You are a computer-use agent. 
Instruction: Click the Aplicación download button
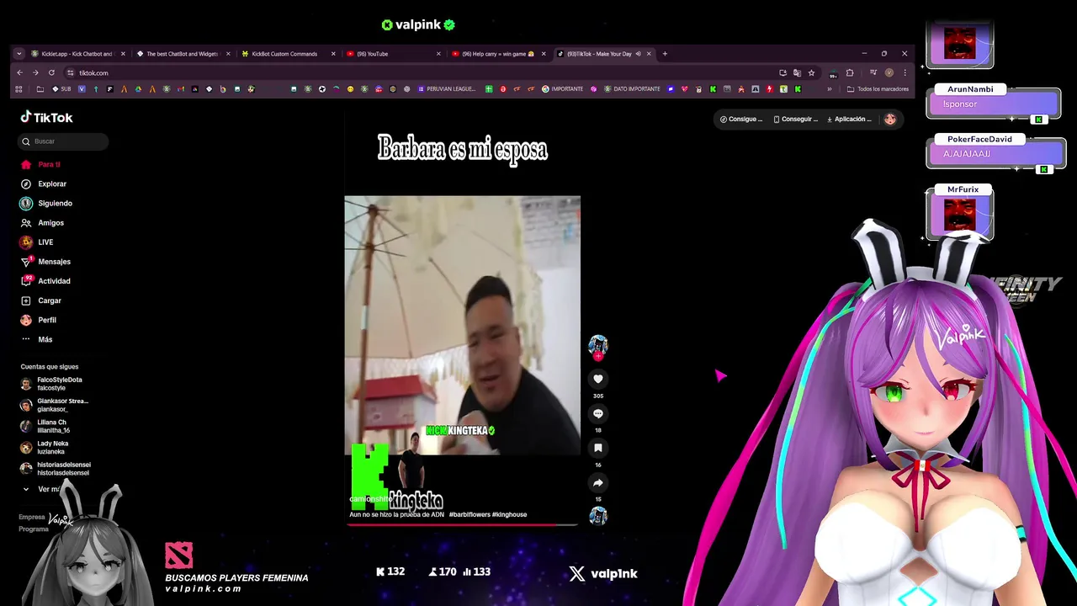pos(850,119)
